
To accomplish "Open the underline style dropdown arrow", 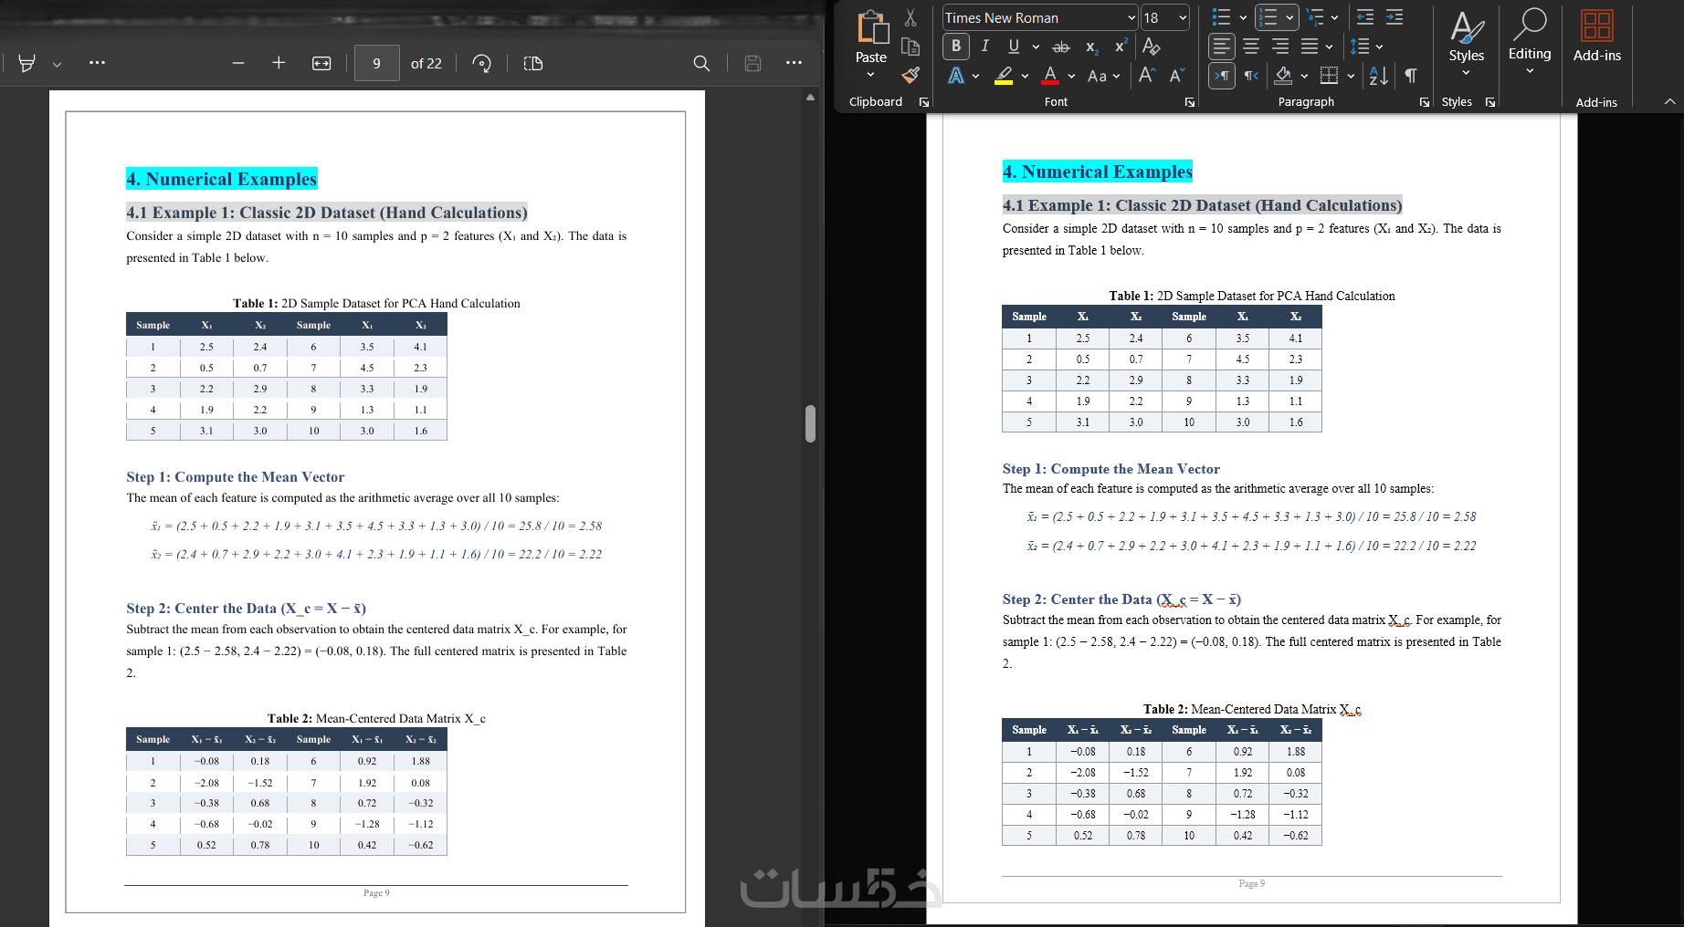I will 1036,47.
